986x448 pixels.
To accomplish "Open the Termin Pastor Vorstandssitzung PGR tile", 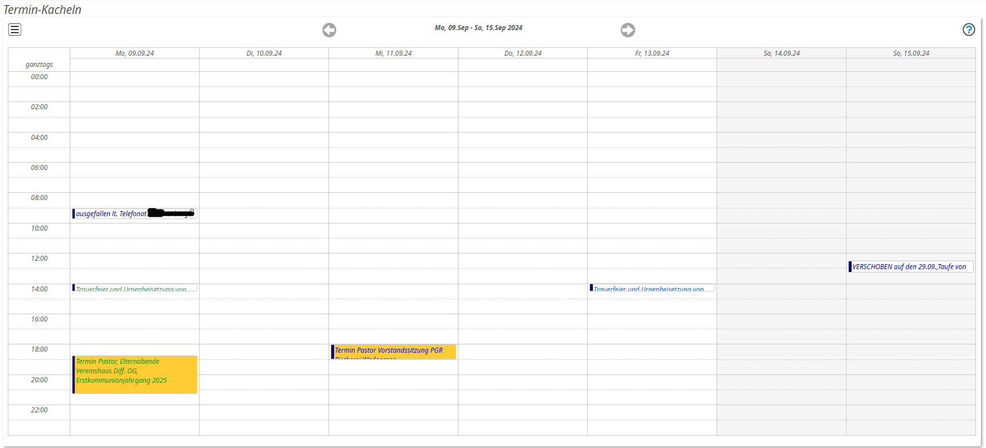I will 393,351.
